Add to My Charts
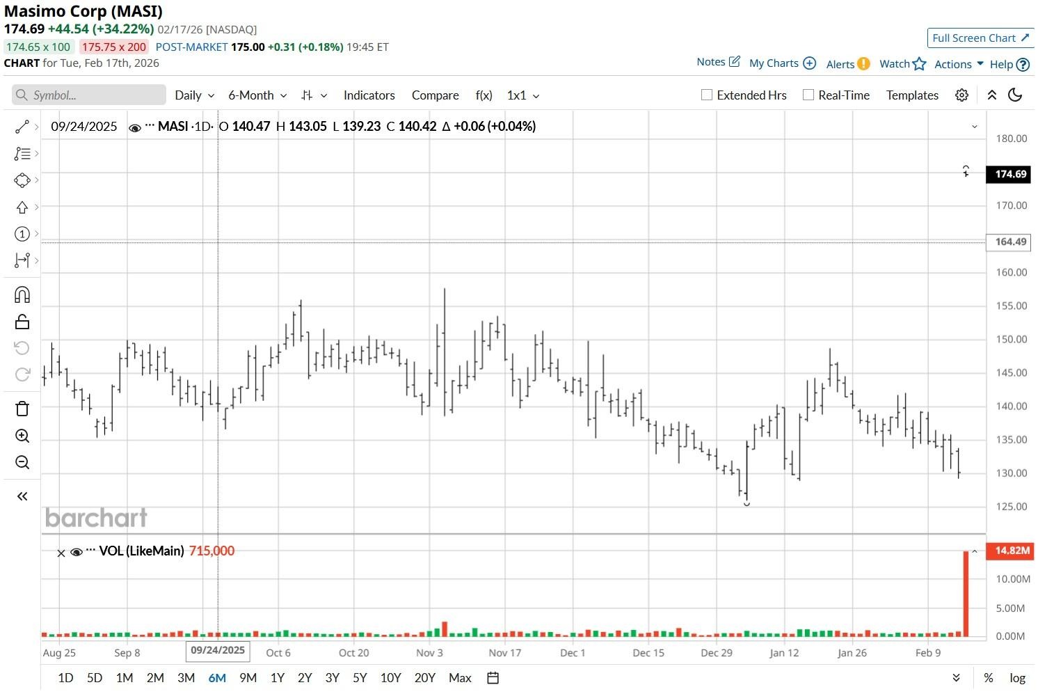Screen dimensions: 1038x694 (783, 63)
